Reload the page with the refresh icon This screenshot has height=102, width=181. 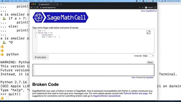pyautogui.click(x=37, y=8)
